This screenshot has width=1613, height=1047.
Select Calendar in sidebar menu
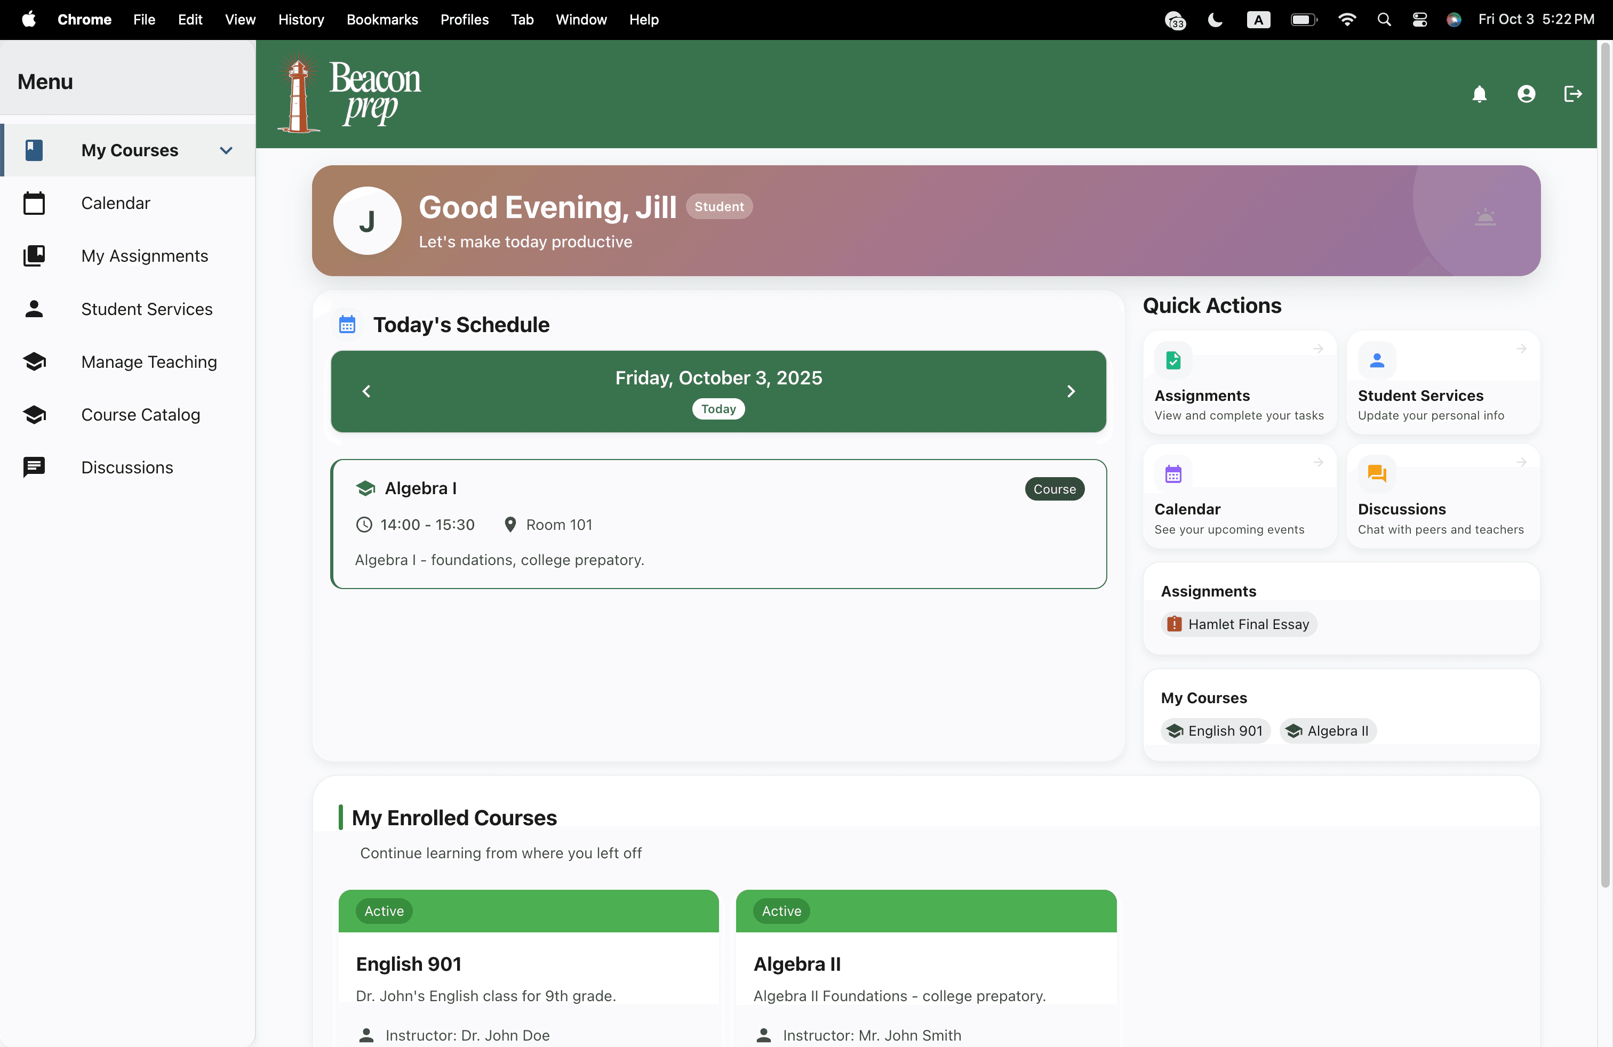(127, 203)
